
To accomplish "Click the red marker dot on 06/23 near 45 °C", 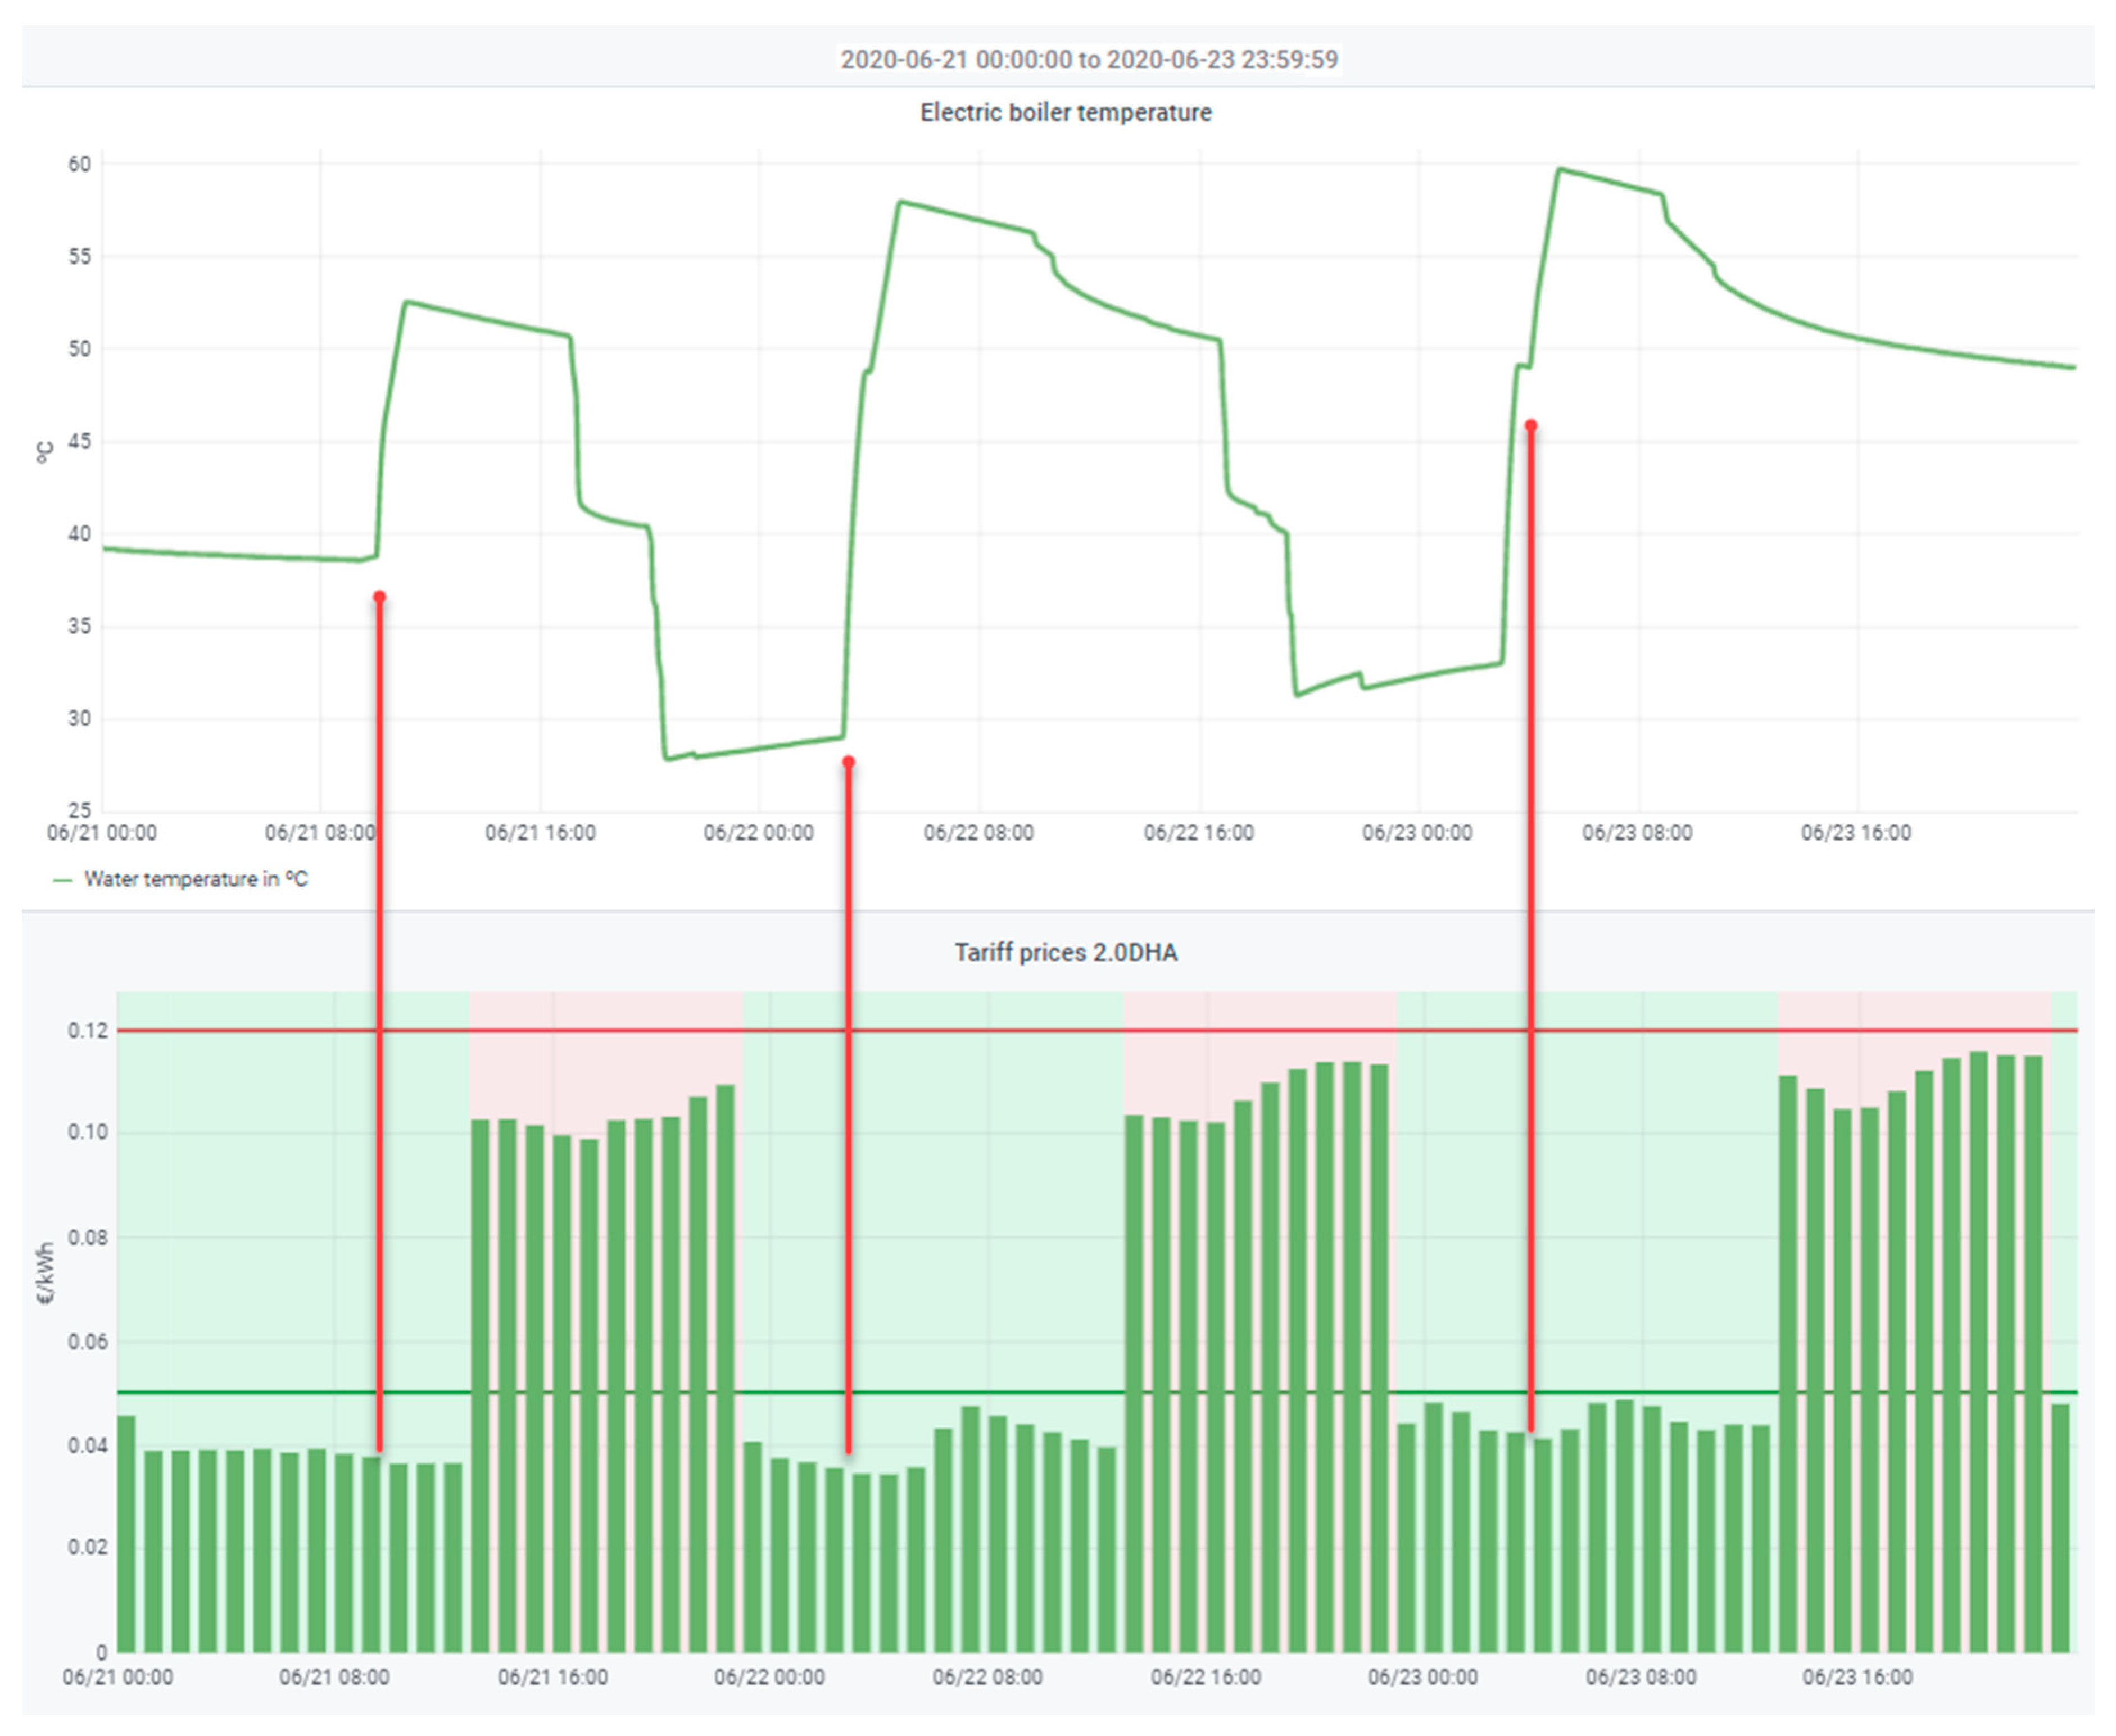I will (1530, 425).
